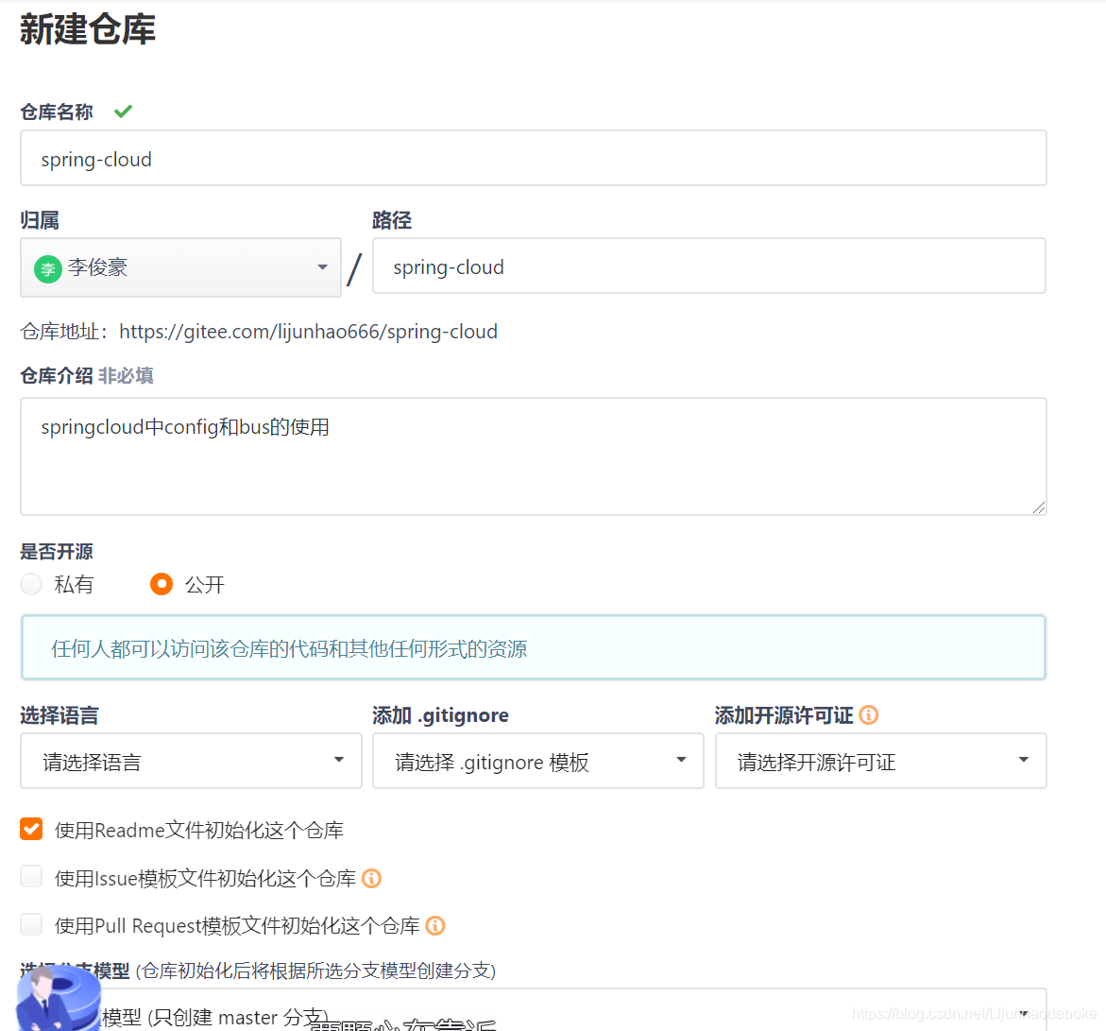Click the 李 avatar icon in owner field

coord(48,268)
